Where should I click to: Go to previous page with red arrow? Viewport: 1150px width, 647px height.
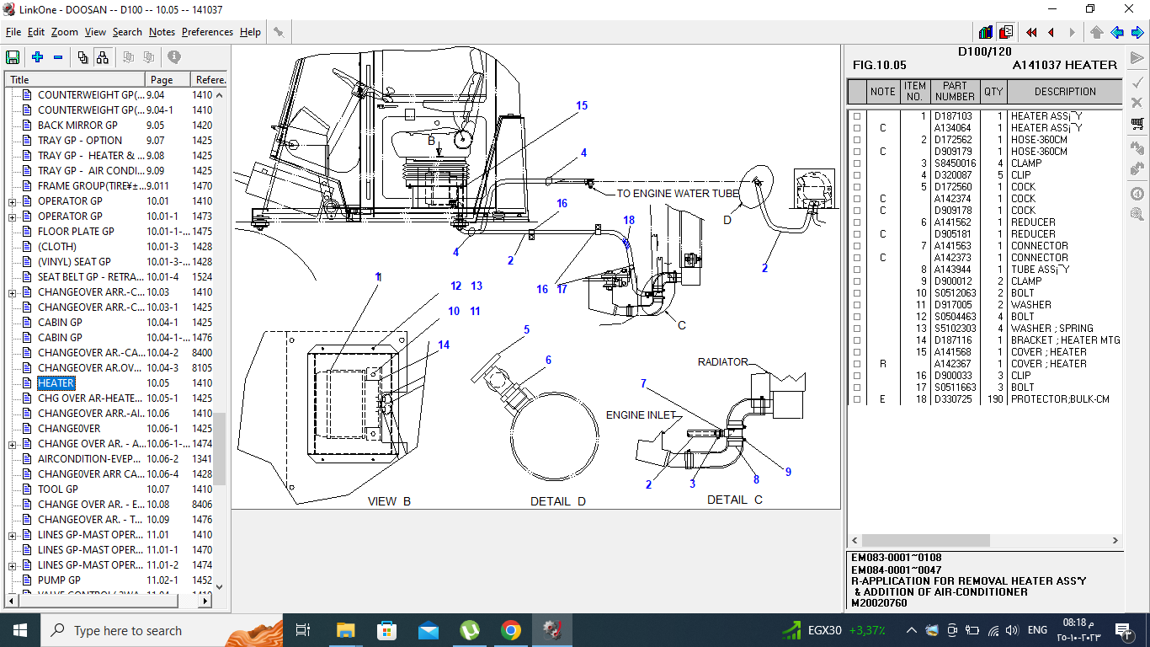(x=1052, y=32)
